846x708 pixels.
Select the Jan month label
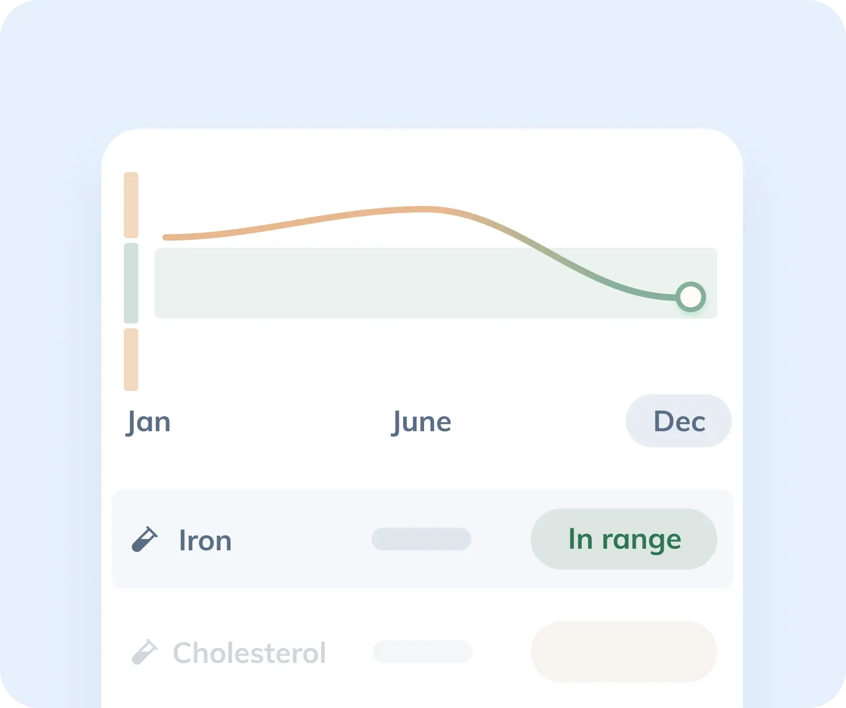click(149, 422)
